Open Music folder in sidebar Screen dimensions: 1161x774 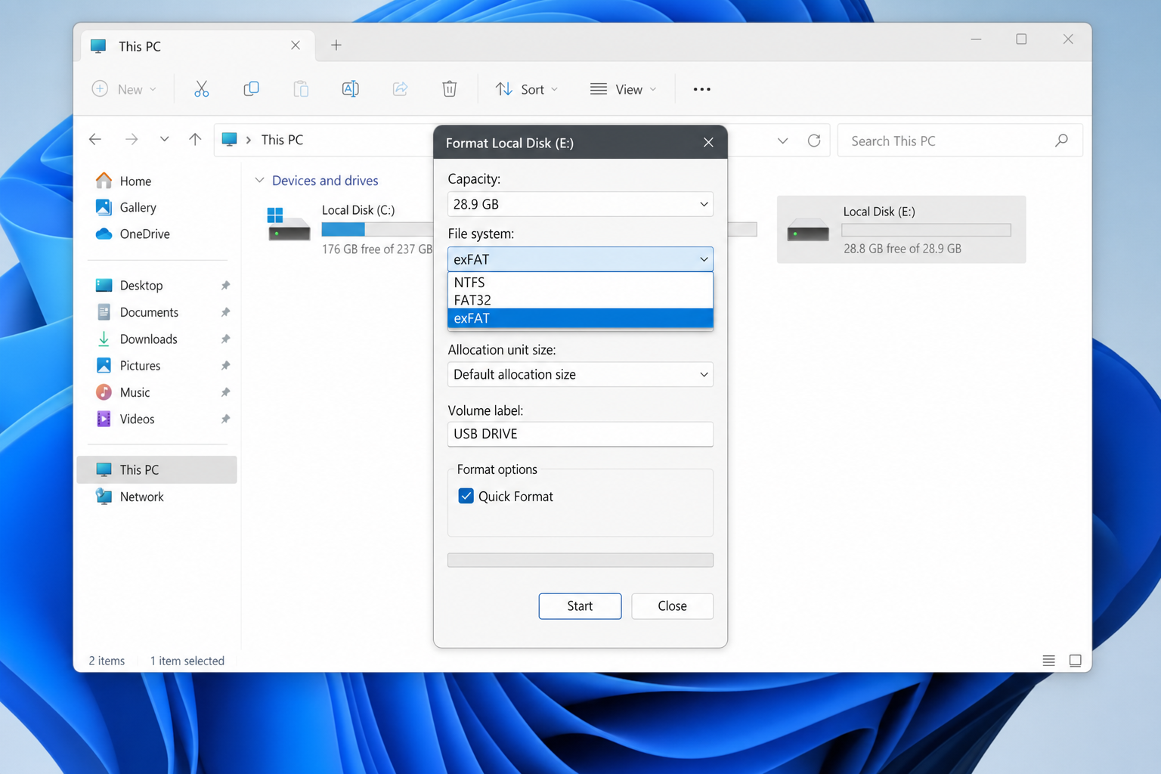(135, 392)
